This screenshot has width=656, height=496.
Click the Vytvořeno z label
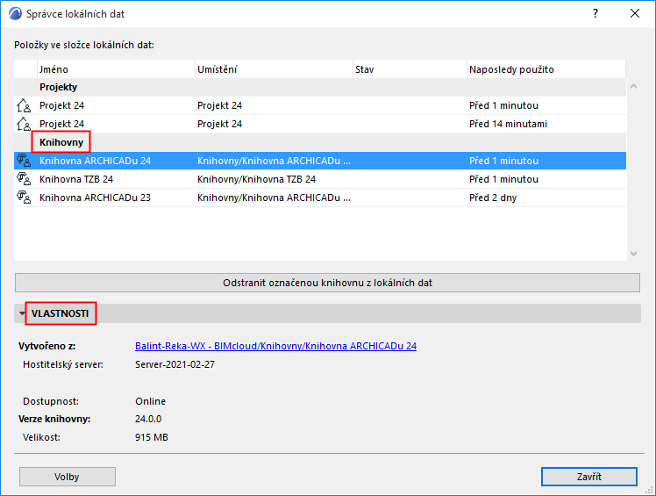click(46, 346)
